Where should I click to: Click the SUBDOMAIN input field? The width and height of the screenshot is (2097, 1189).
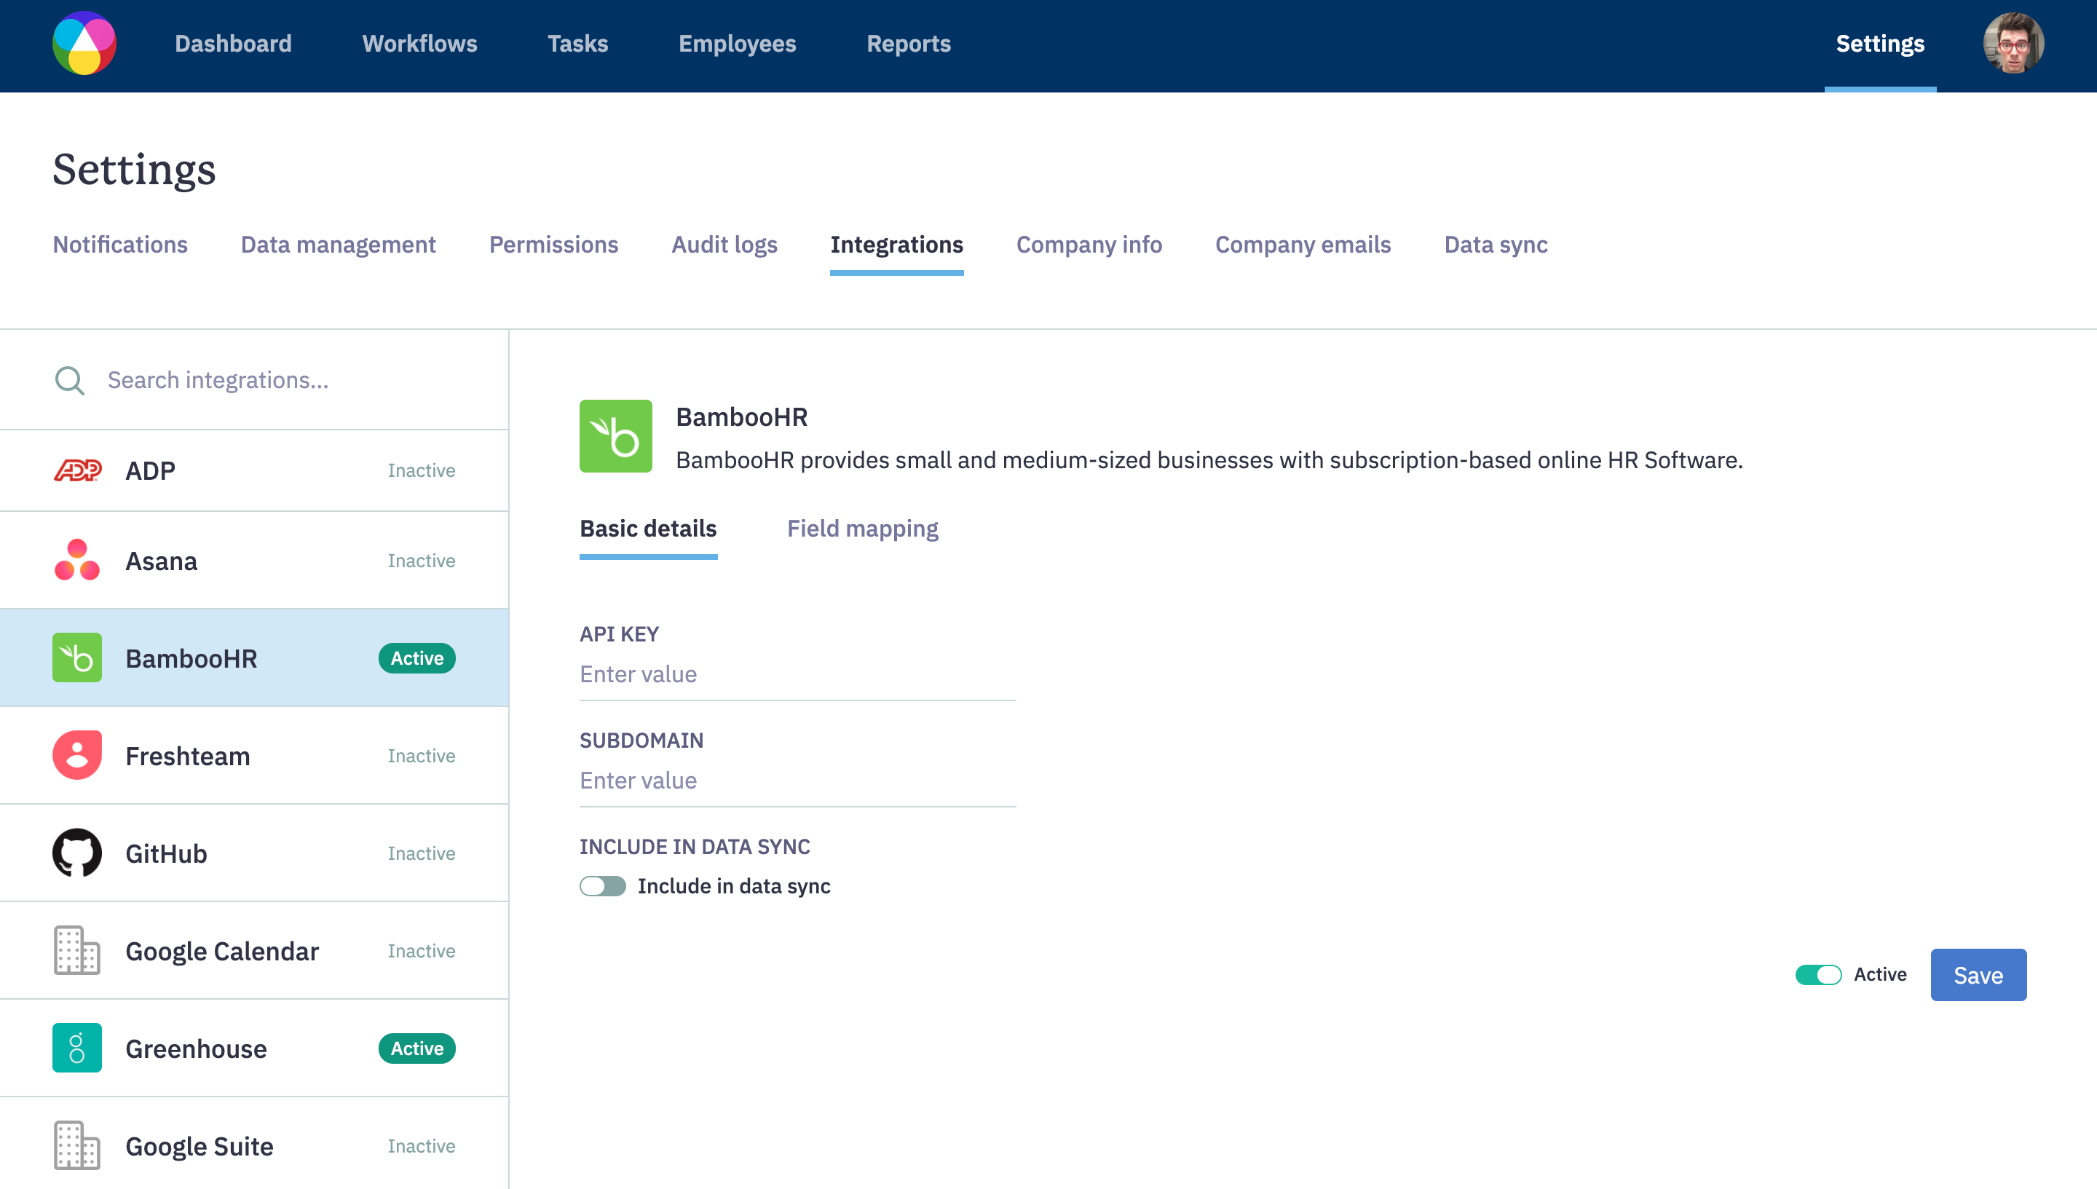797,781
